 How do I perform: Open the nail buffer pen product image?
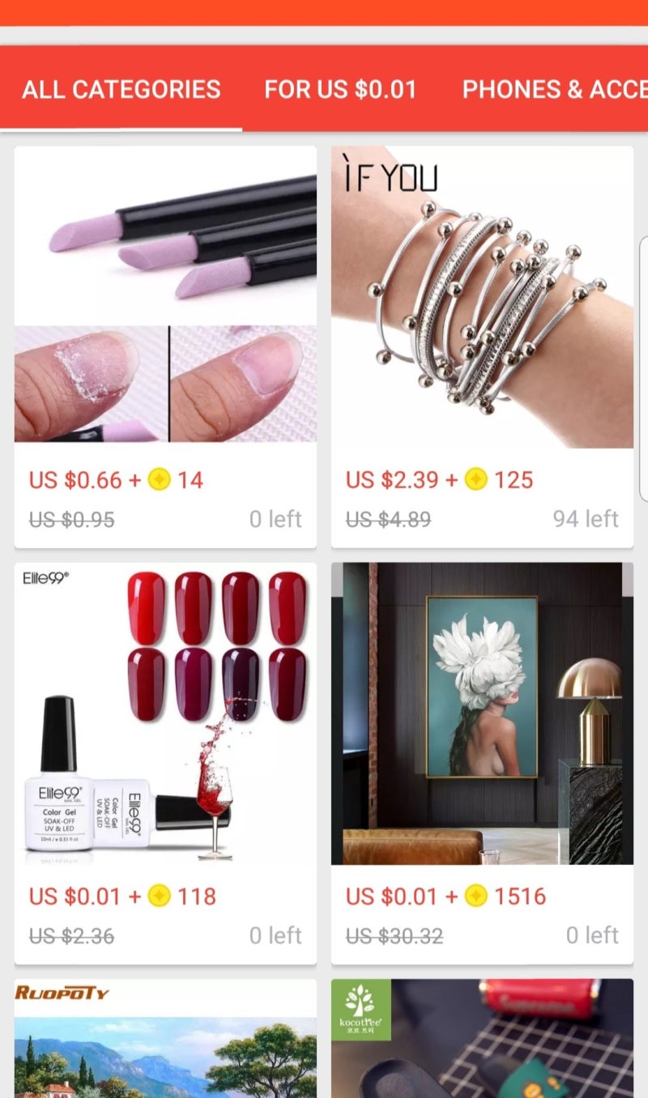pyautogui.click(x=165, y=294)
